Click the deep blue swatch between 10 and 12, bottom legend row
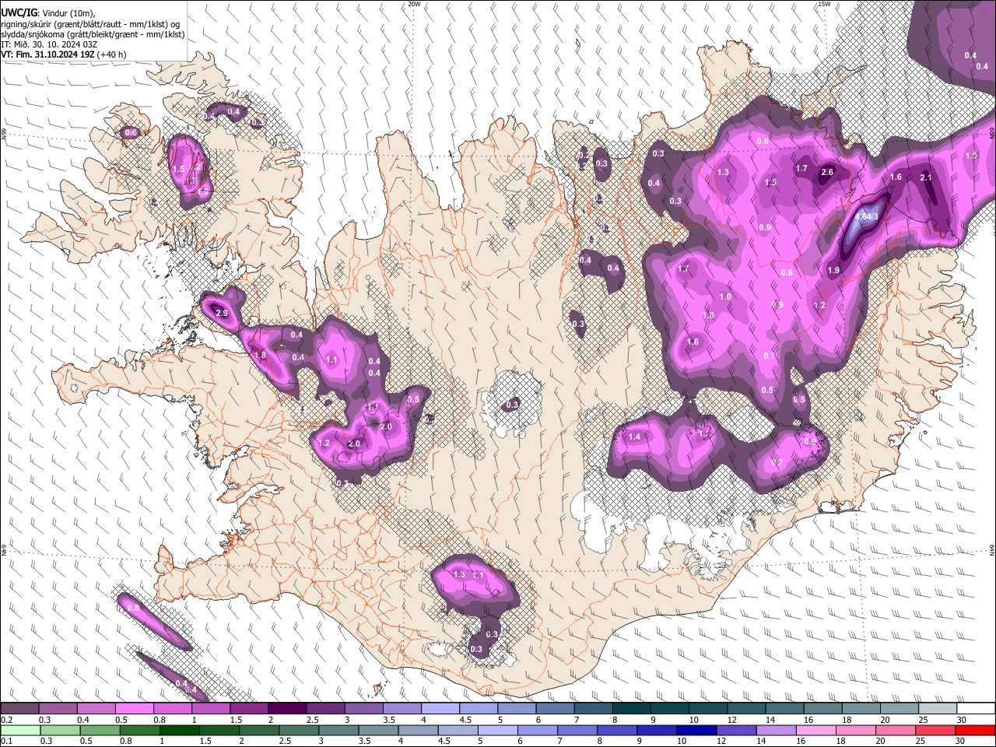The width and height of the screenshot is (996, 747). click(696, 730)
